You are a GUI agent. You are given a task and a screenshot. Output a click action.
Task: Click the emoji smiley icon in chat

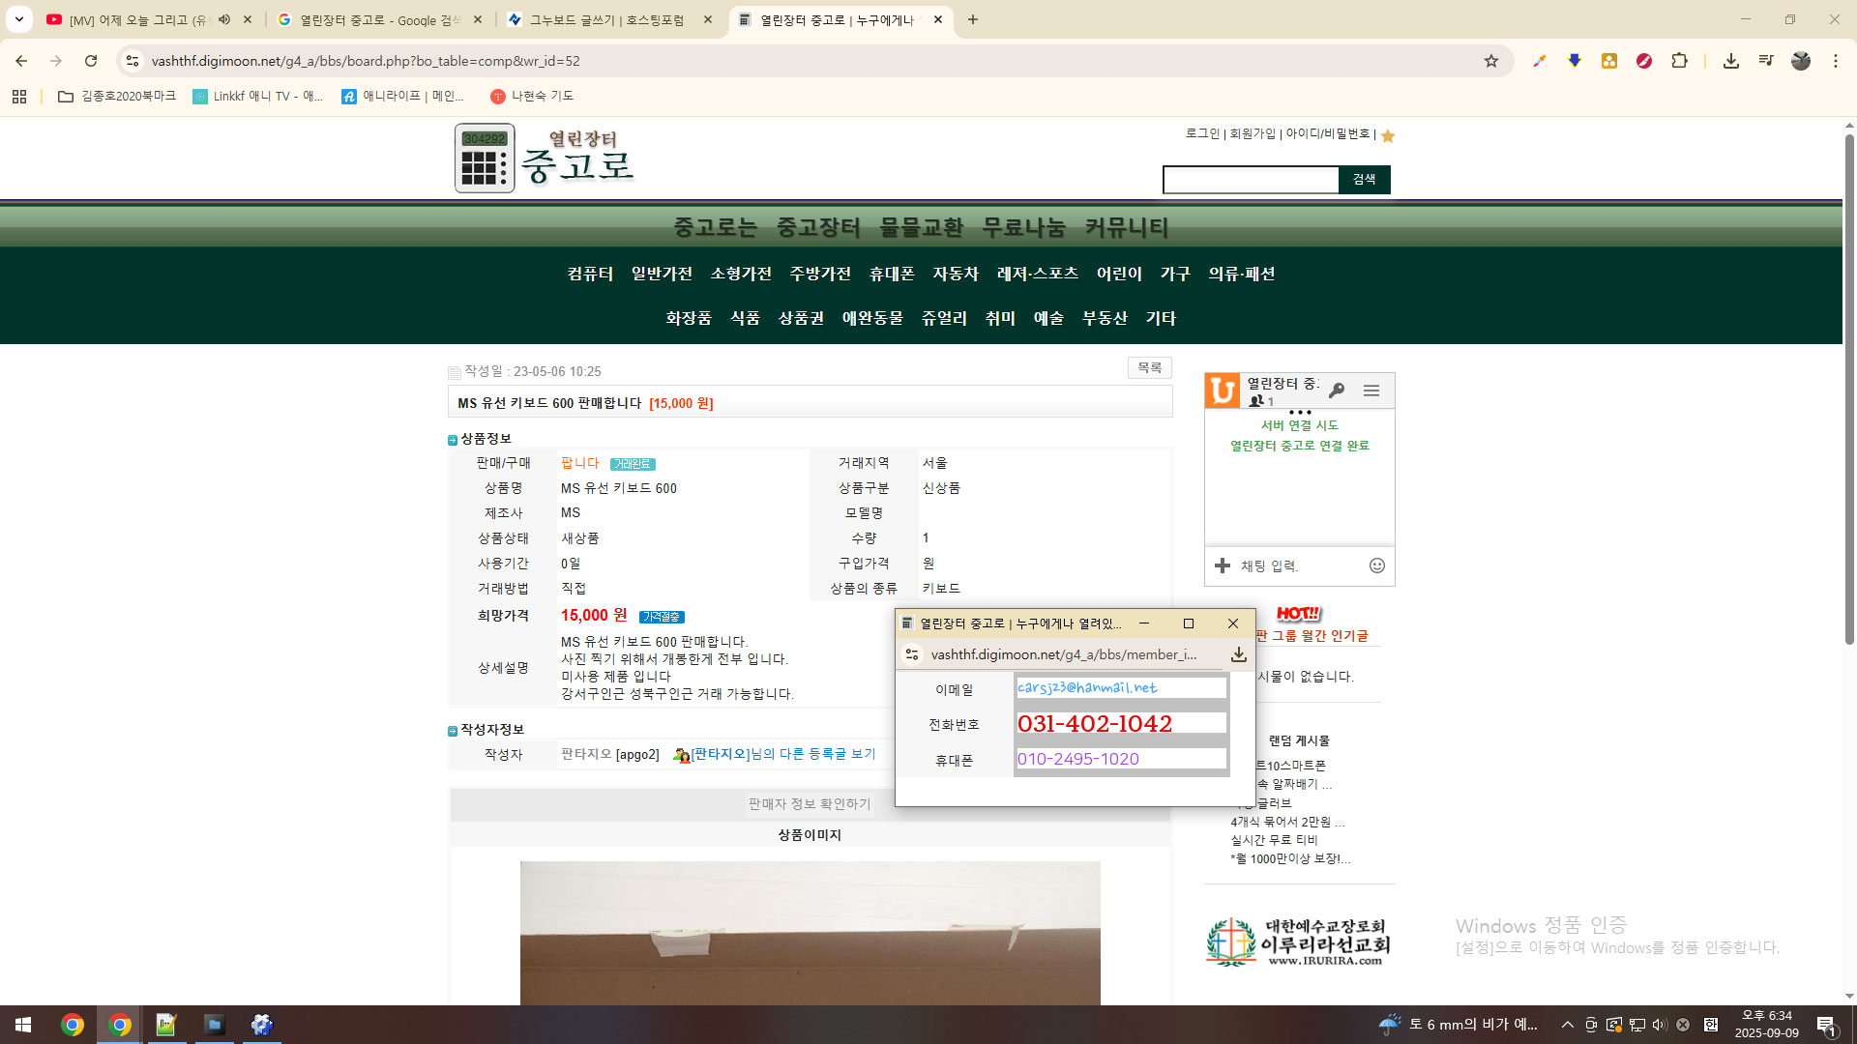tap(1376, 565)
